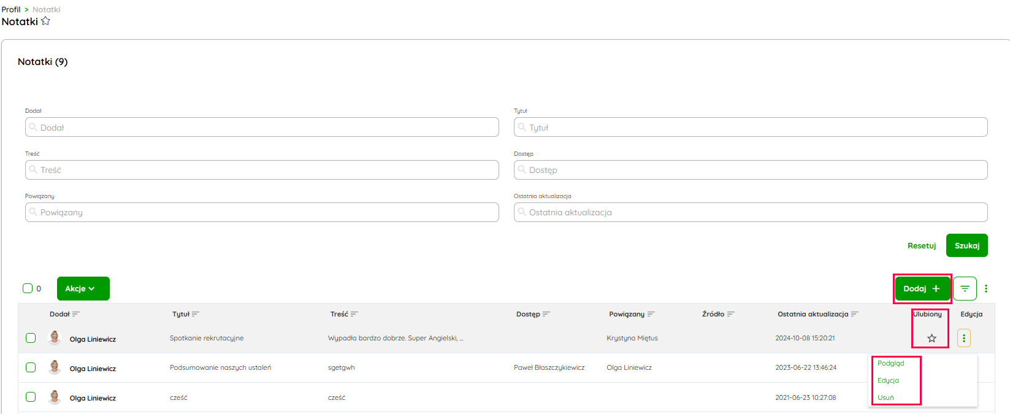This screenshot has width=1010, height=414.
Task: Click the Resetuj link
Action: [921, 246]
